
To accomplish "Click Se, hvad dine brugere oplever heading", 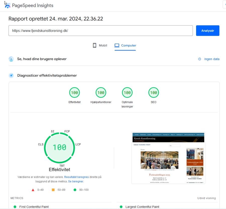I will coord(42,59).
